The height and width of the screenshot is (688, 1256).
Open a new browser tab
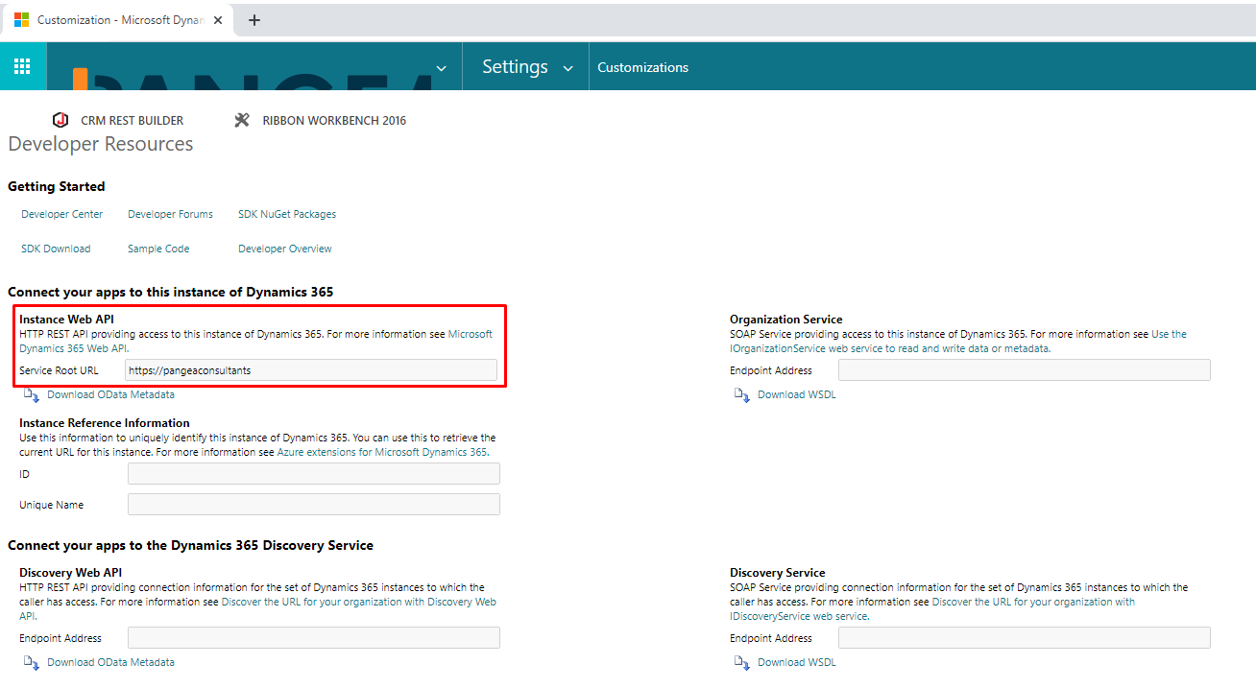[x=254, y=19]
